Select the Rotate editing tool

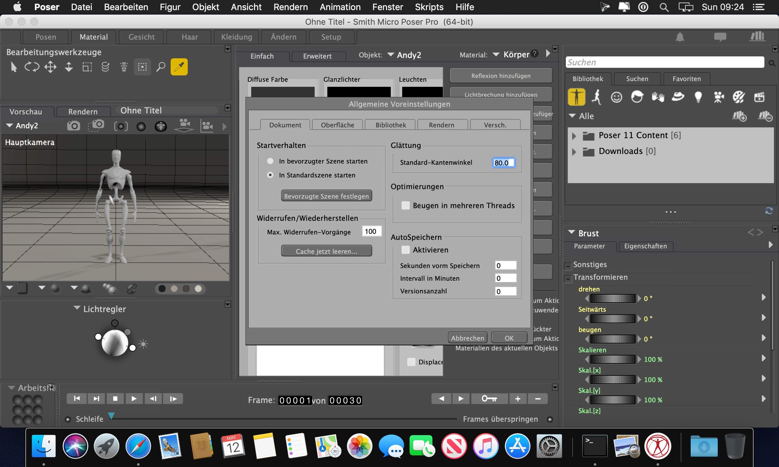tap(32, 67)
